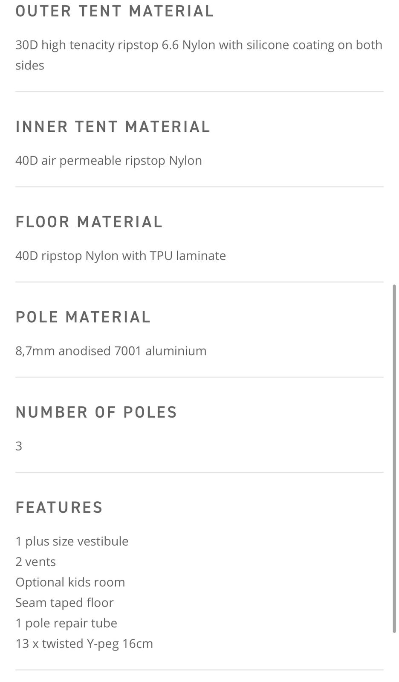The width and height of the screenshot is (399, 682).
Task: Click the word 'sides' below outer tent text
Action: point(30,65)
